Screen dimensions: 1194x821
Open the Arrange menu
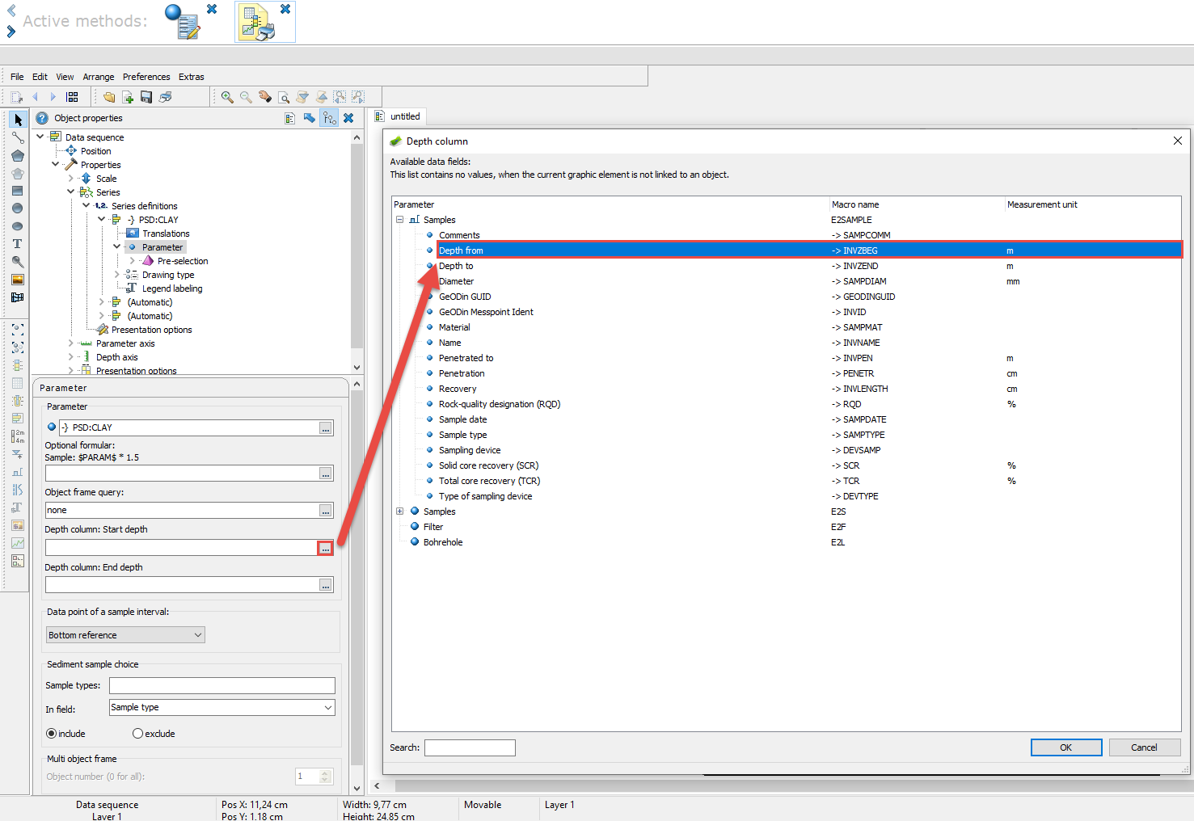(99, 77)
